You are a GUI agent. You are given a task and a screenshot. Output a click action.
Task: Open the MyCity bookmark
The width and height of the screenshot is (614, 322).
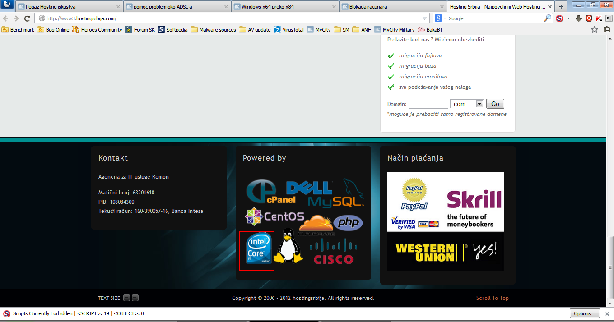pyautogui.click(x=319, y=29)
